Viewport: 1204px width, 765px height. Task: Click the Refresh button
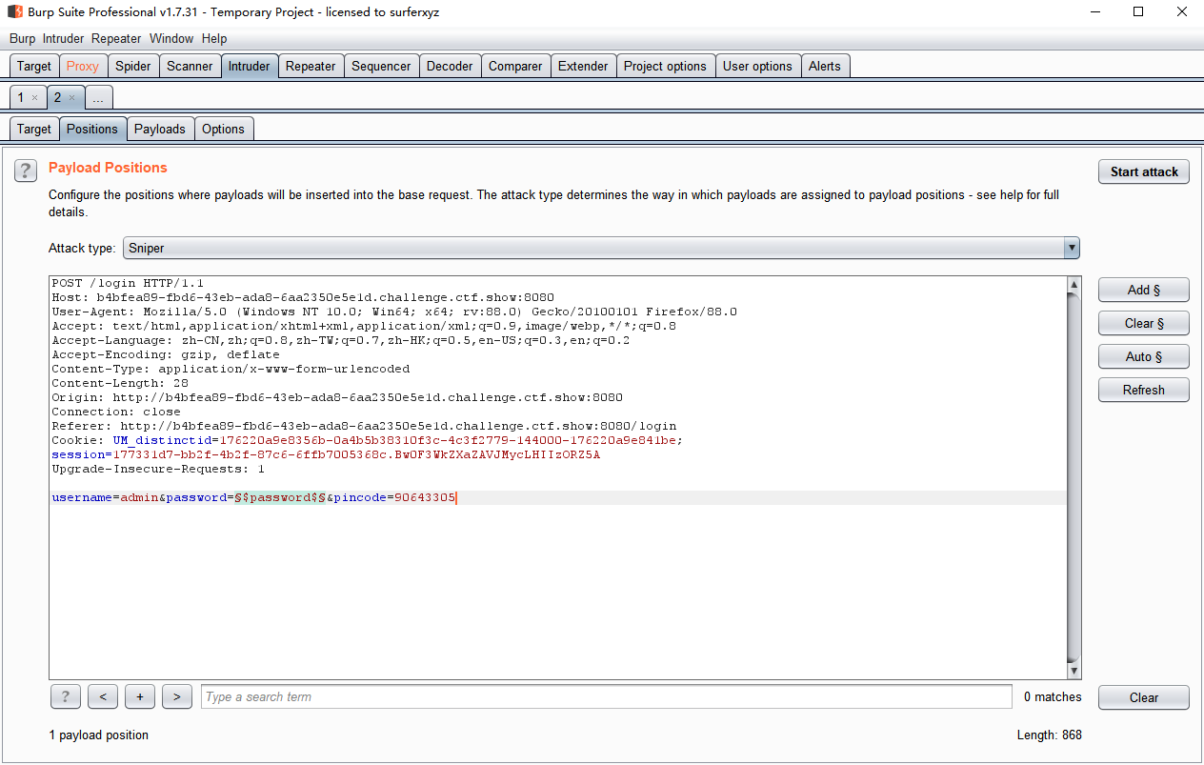pos(1144,390)
